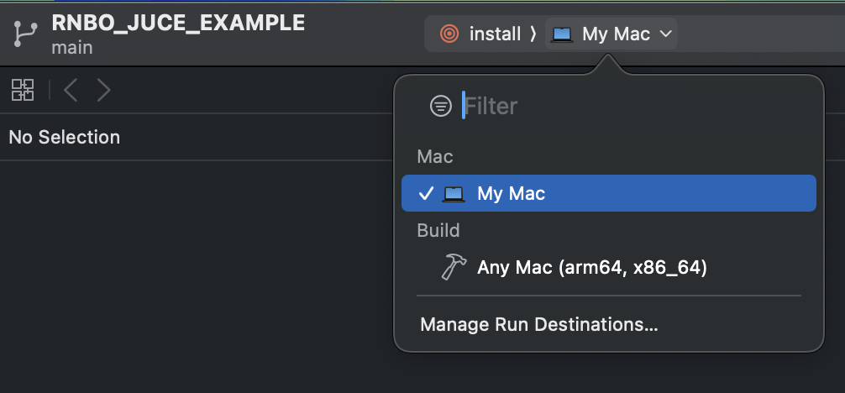Open the related items grid menu

[23, 90]
